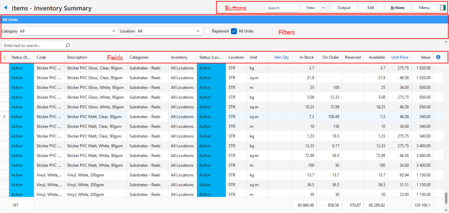
Task: Click the Min Qty column header
Action: [x=282, y=57]
